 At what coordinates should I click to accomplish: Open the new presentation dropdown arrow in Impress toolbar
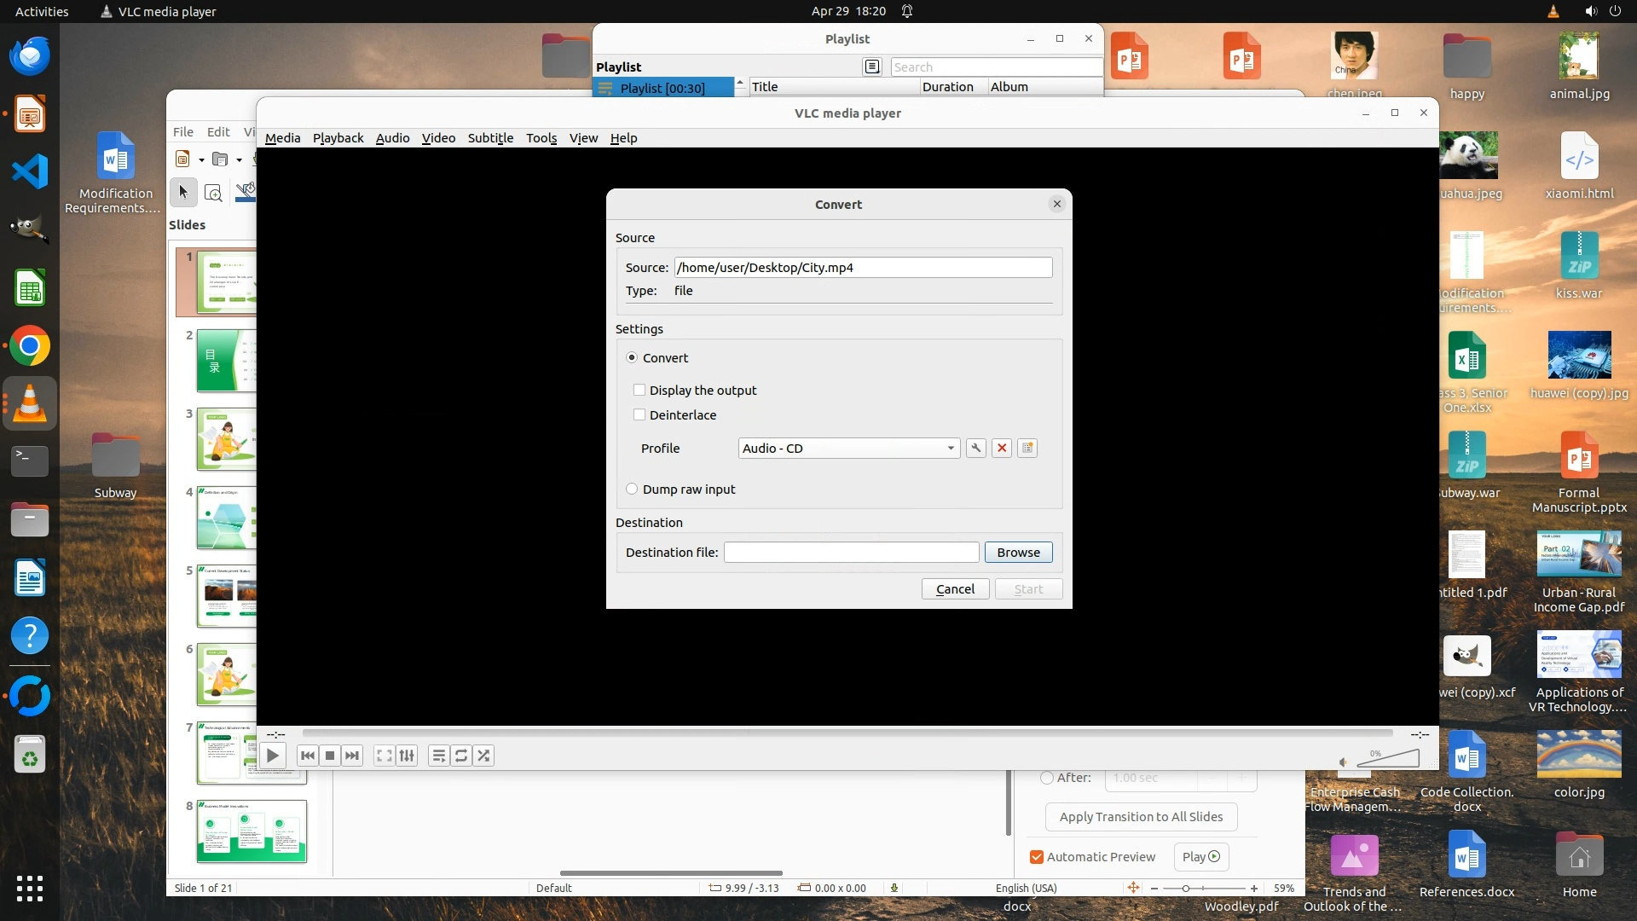pos(201,159)
